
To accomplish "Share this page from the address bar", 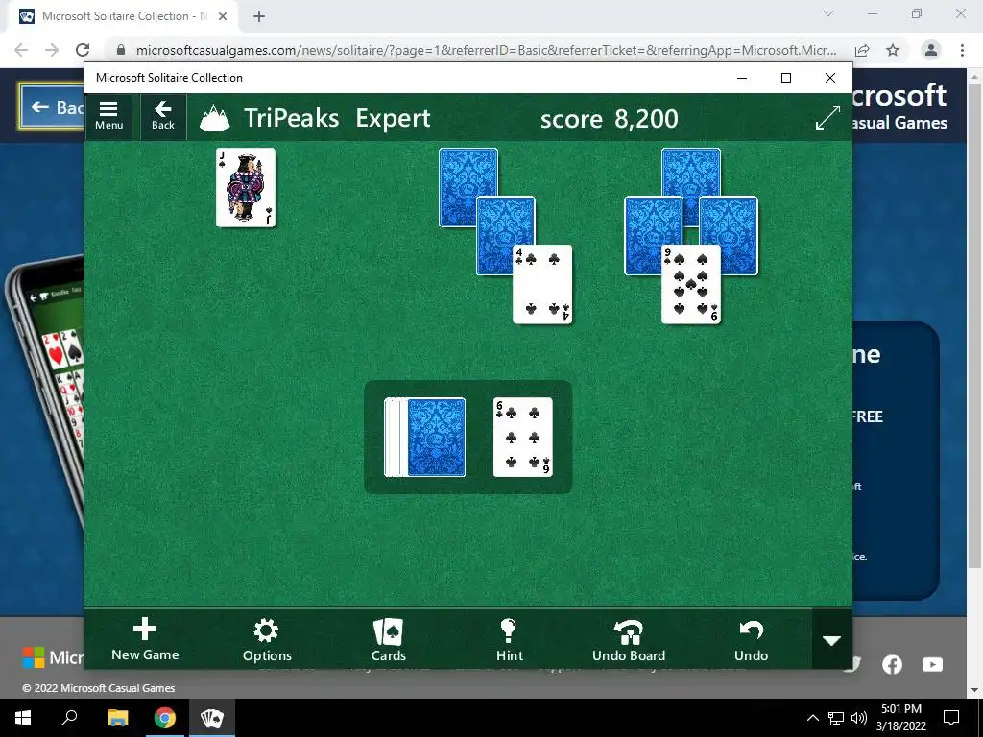I will (862, 50).
